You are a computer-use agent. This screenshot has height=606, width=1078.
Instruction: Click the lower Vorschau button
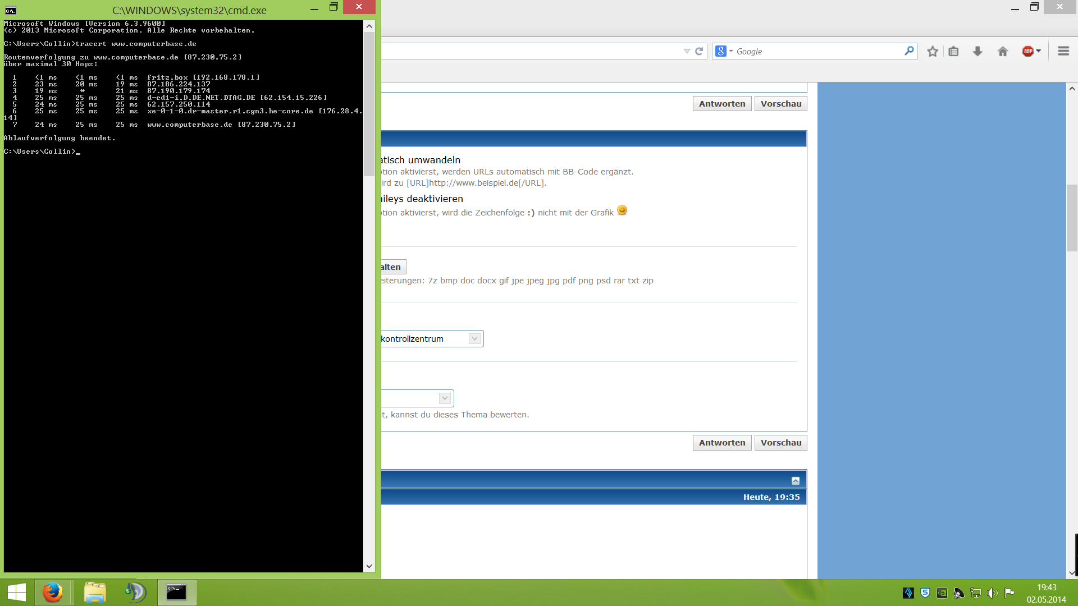780,443
